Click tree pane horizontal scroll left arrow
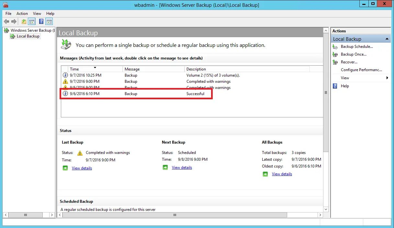Viewport: 394px width, 228px height. 6,215
